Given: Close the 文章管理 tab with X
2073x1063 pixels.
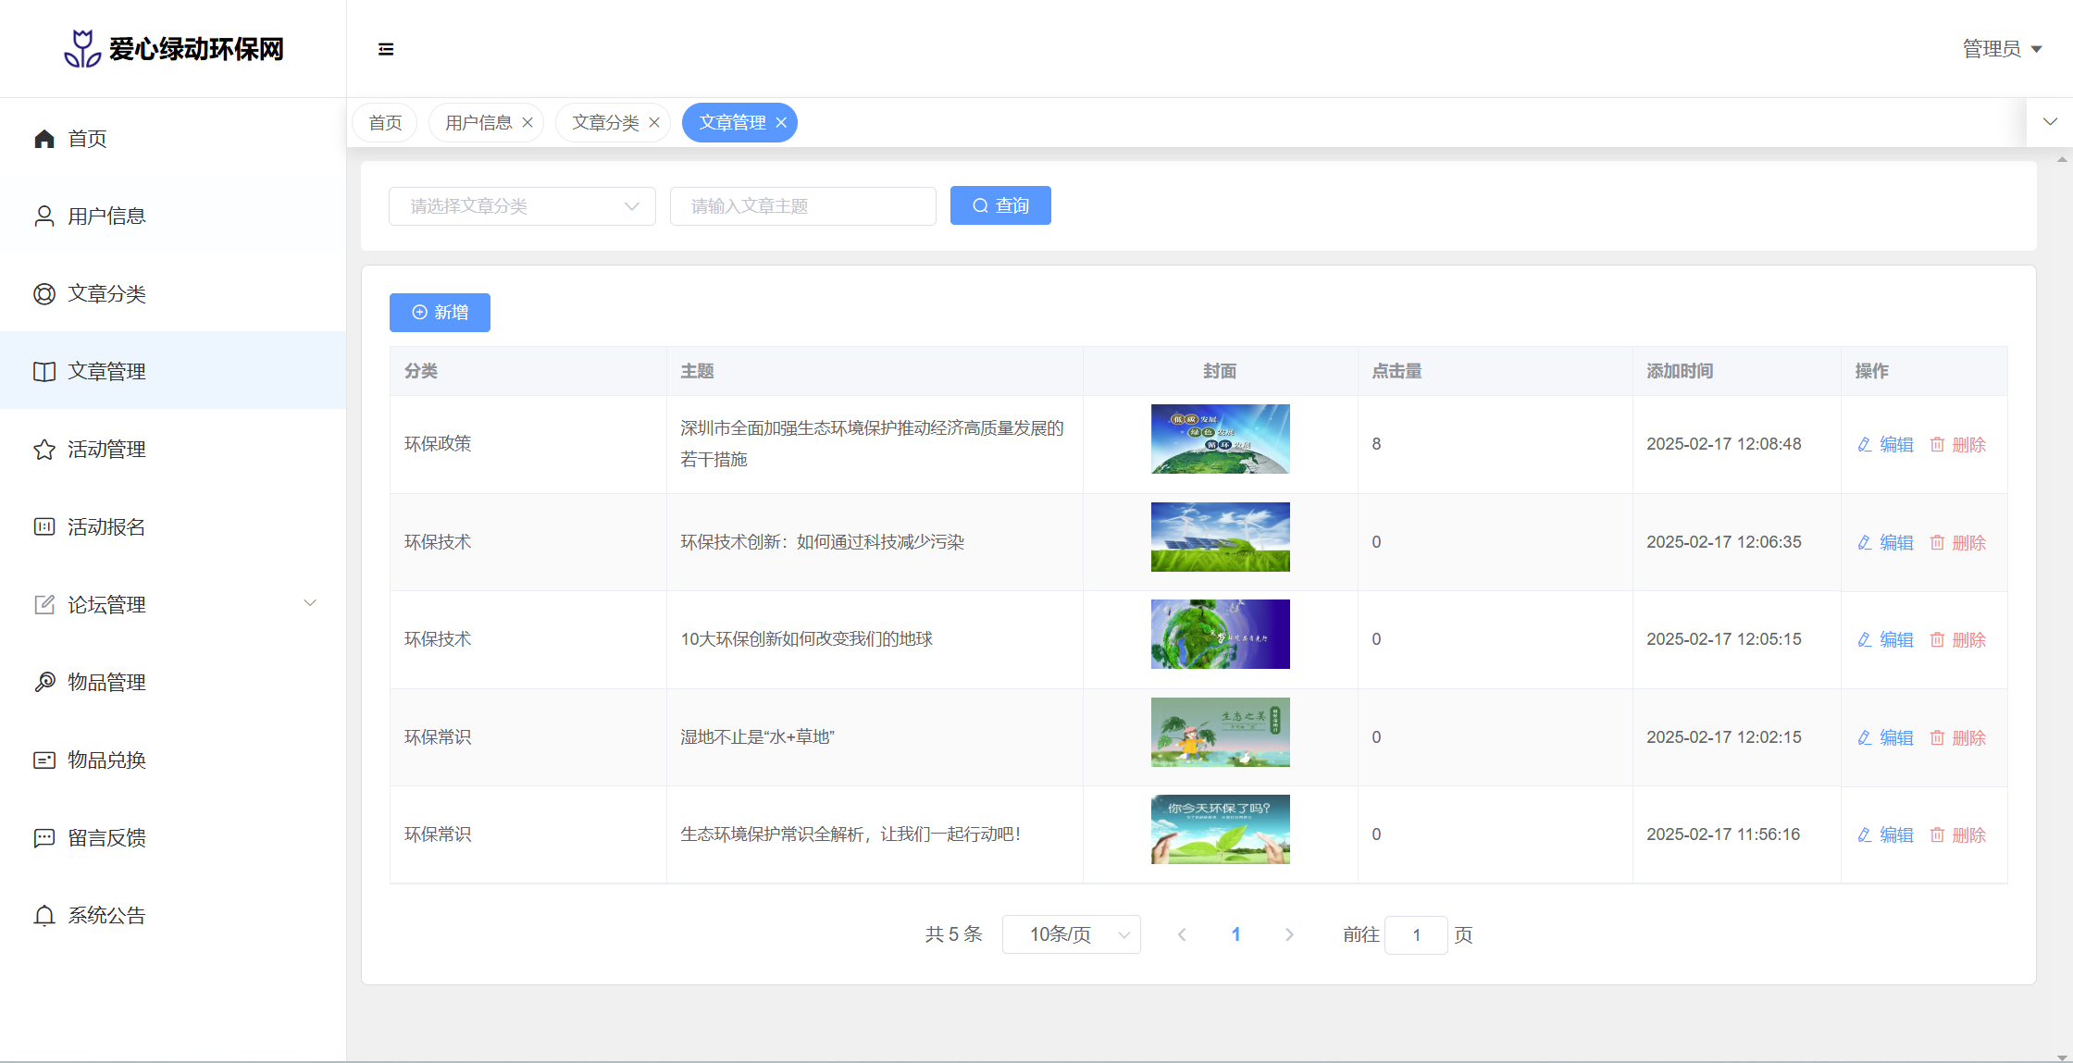Looking at the screenshot, I should (x=781, y=123).
